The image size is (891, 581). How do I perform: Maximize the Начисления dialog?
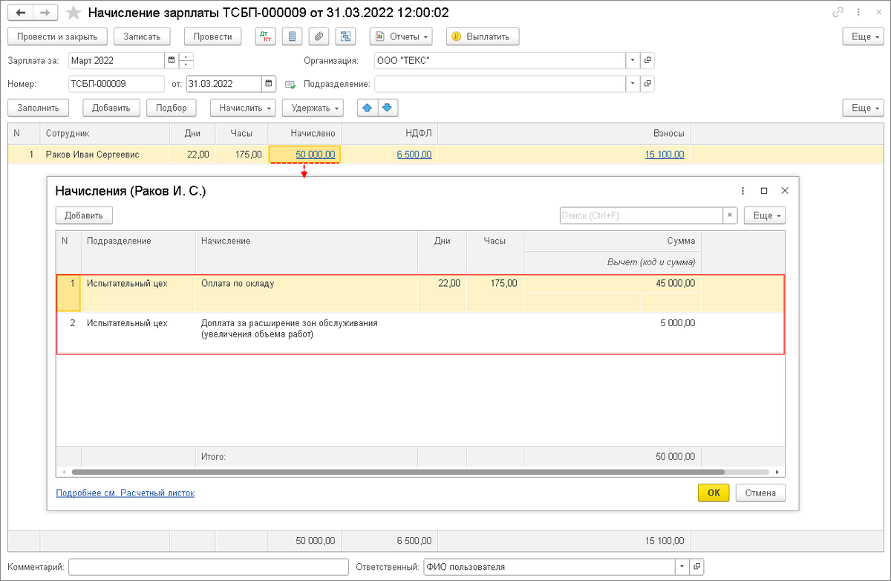764,191
